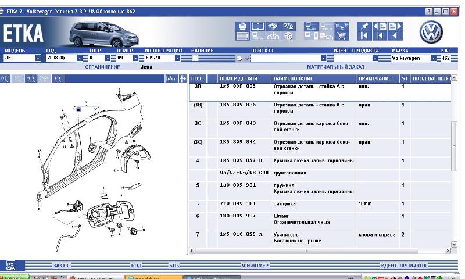Click the НОМЕР ДЕТАЛИ column header

pyautogui.click(x=244, y=78)
